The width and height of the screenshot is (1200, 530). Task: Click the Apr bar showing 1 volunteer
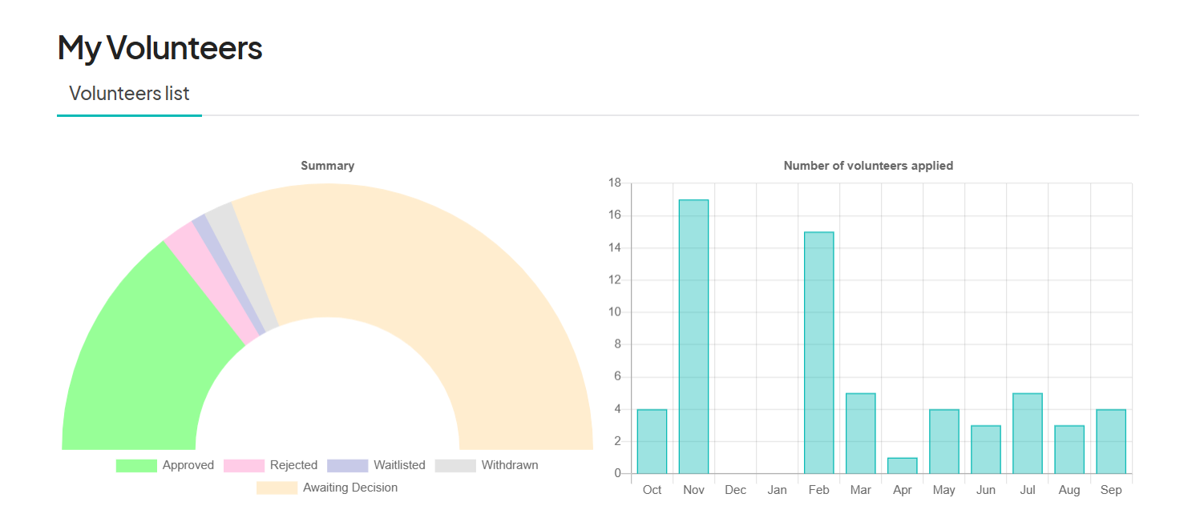tap(903, 466)
